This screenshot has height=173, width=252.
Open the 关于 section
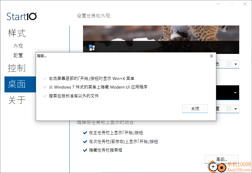[17, 100]
